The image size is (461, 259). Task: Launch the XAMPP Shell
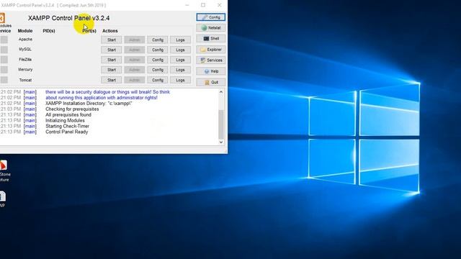click(211, 38)
